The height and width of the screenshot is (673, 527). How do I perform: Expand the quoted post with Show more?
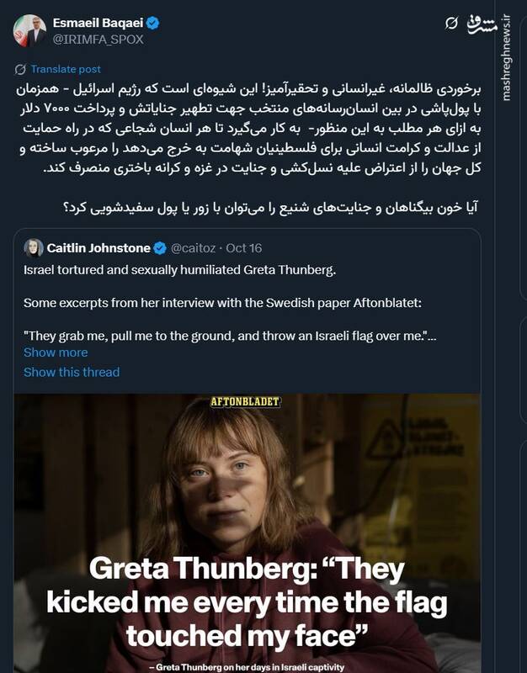pyautogui.click(x=55, y=352)
